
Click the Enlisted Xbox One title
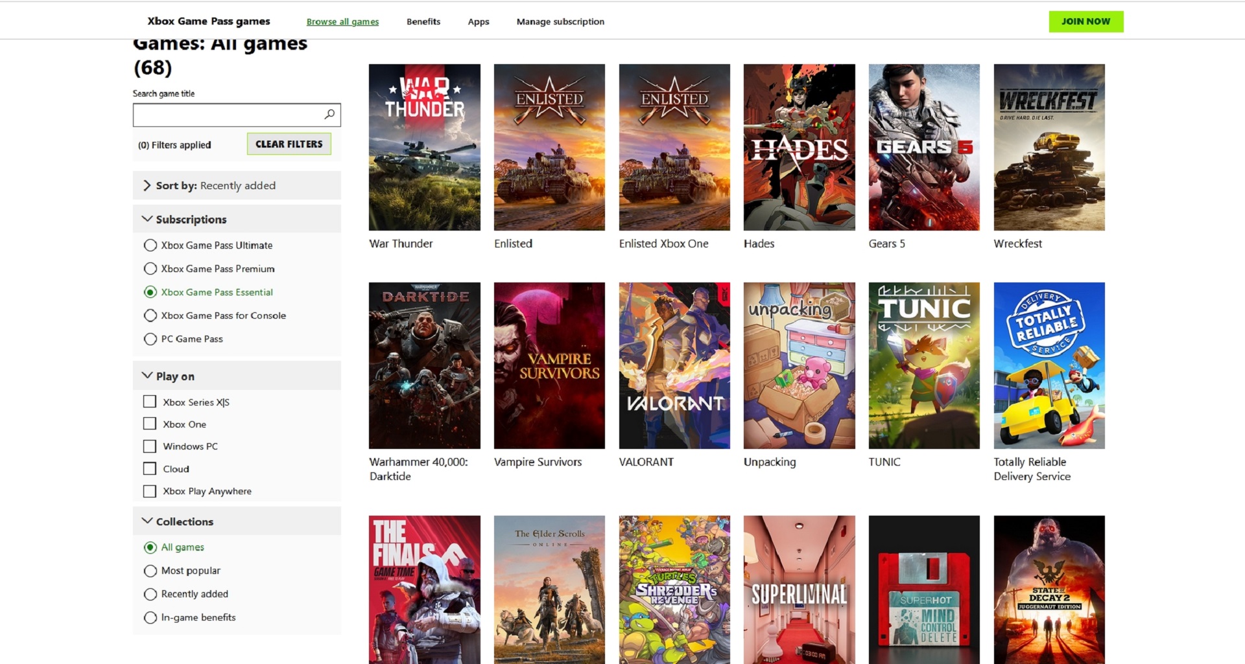coord(663,244)
